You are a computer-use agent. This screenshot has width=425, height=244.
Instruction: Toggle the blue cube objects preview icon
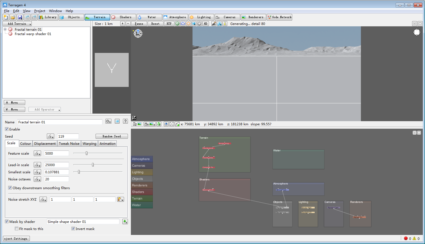pyautogui.click(x=194, y=24)
